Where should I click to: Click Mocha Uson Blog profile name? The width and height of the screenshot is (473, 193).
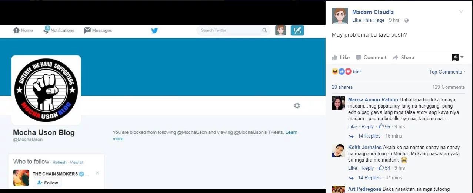coord(44,132)
